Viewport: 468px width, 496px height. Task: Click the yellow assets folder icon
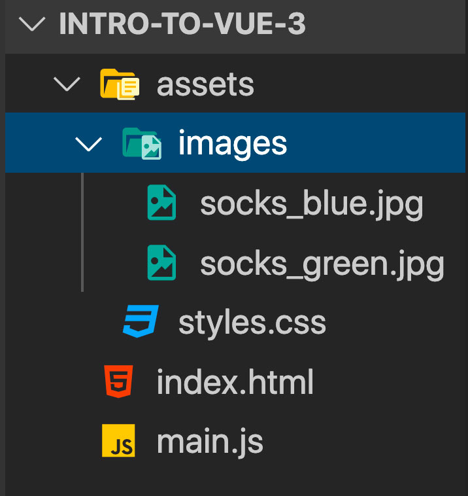point(120,84)
